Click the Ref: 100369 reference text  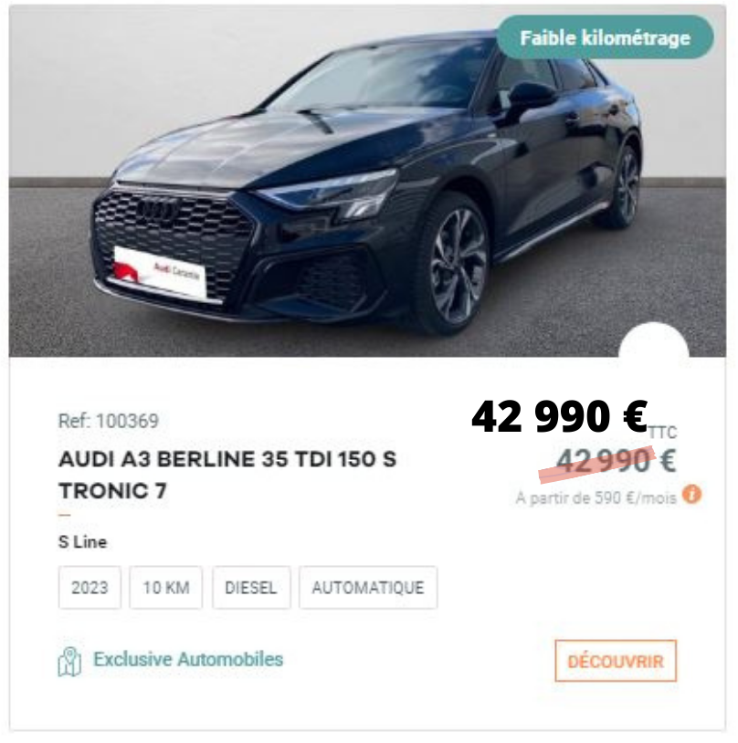pos(108,421)
